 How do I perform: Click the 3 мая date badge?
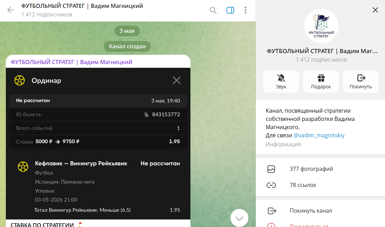pyautogui.click(x=127, y=31)
